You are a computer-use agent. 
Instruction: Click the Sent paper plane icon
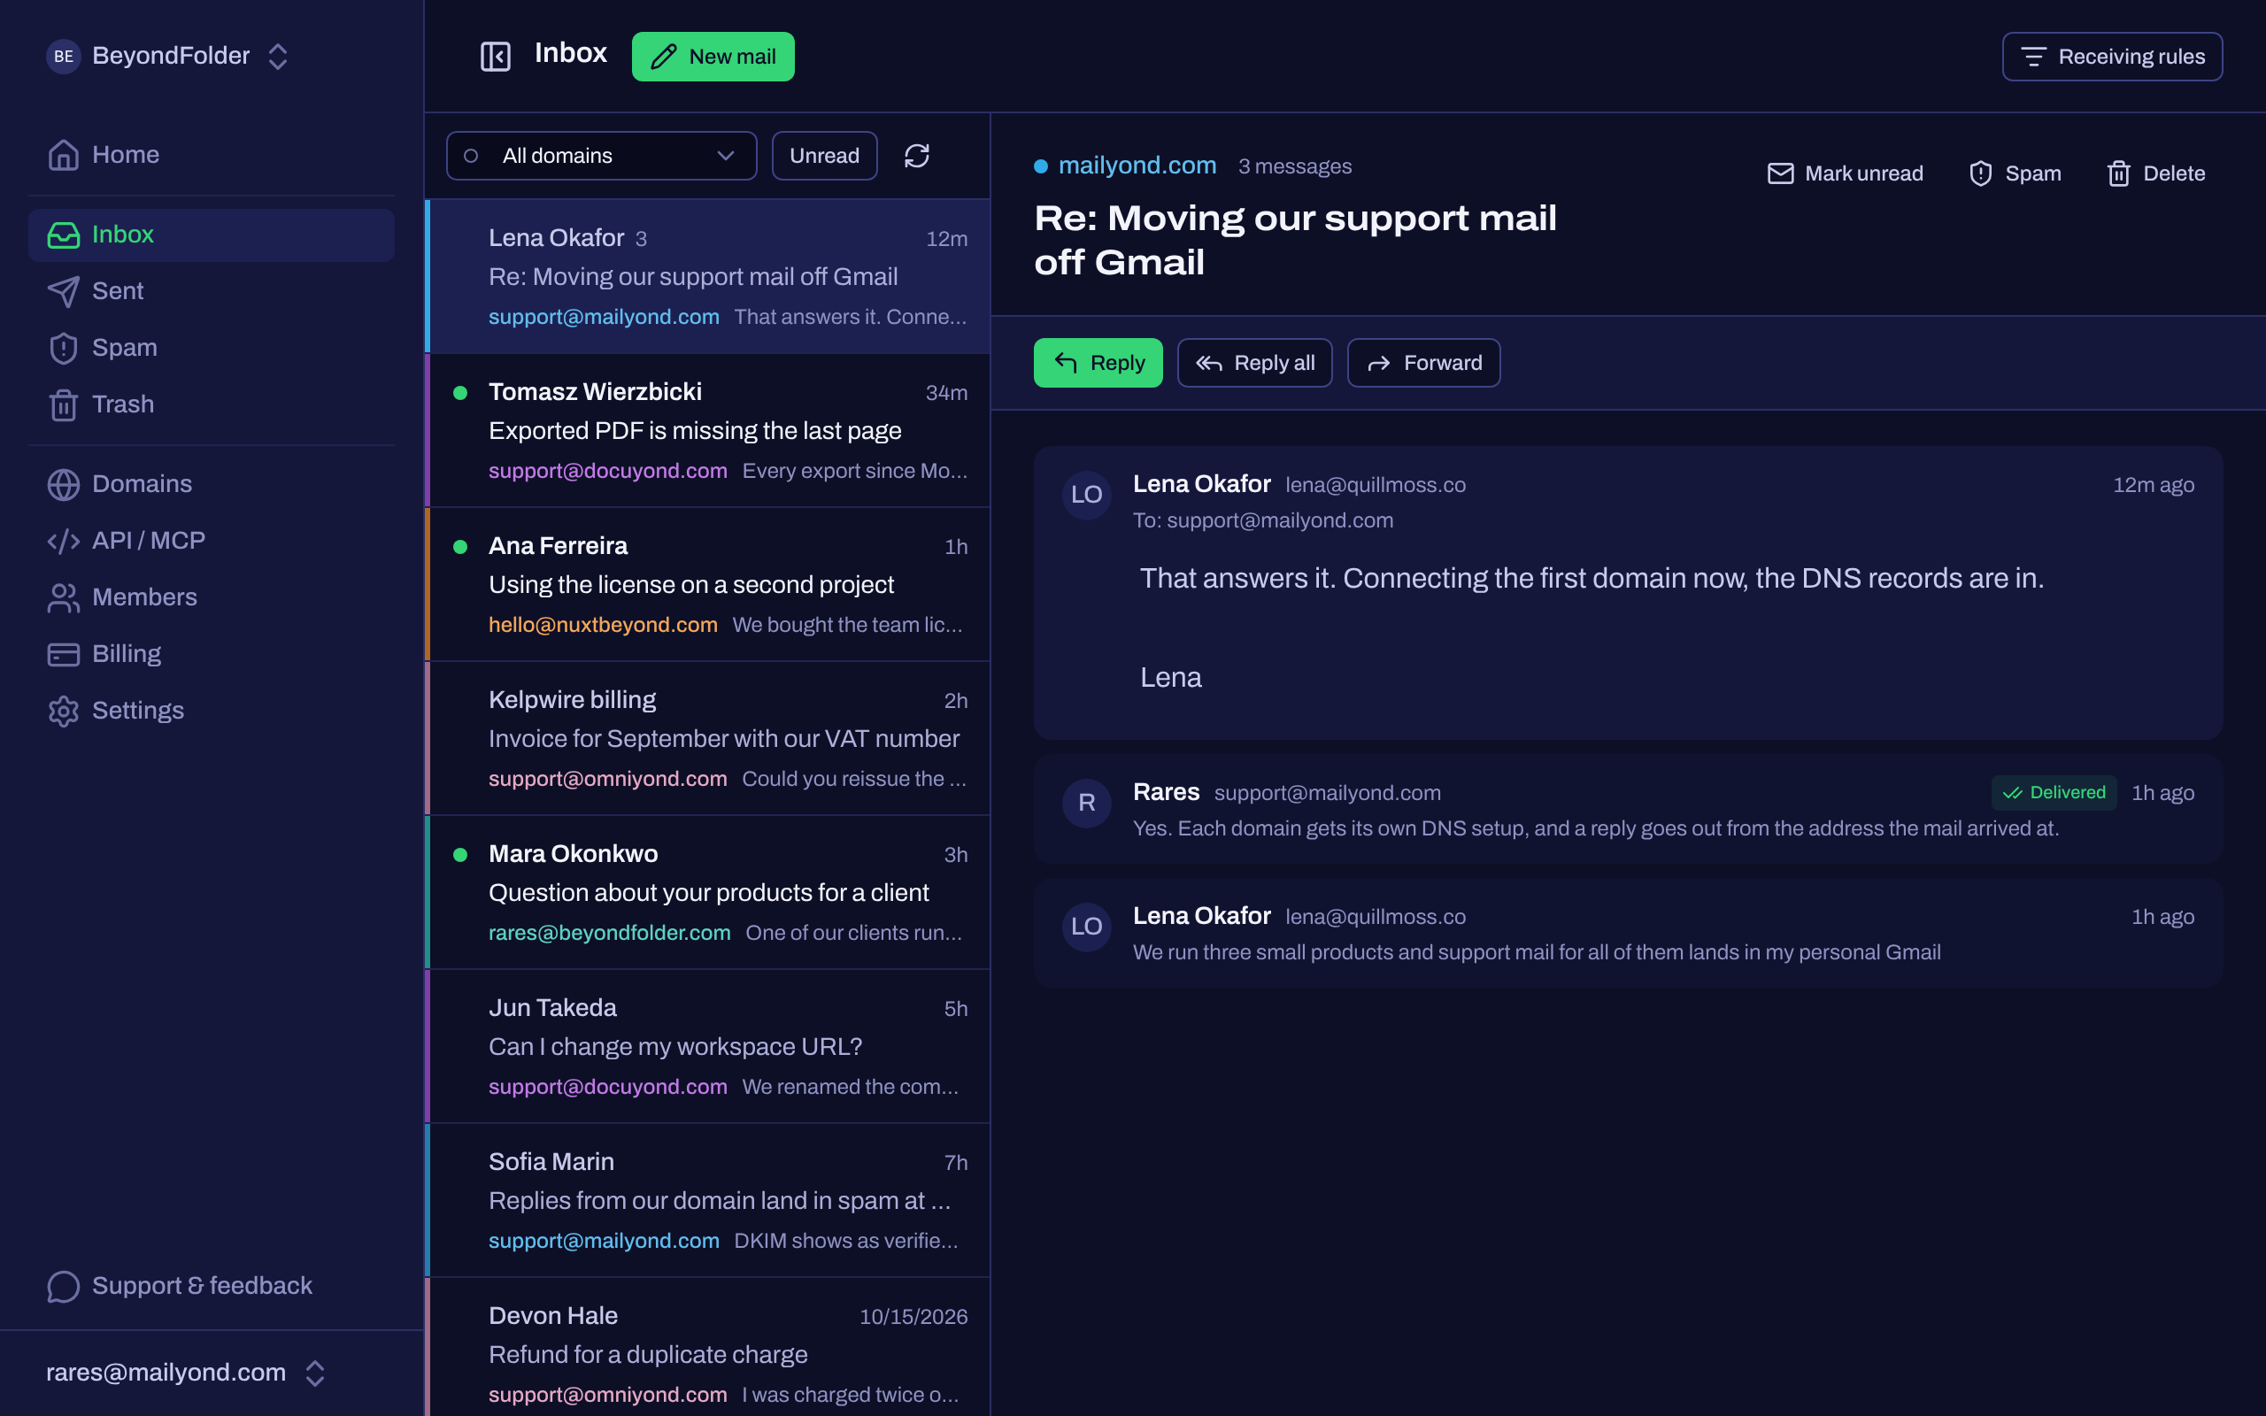pyautogui.click(x=64, y=291)
